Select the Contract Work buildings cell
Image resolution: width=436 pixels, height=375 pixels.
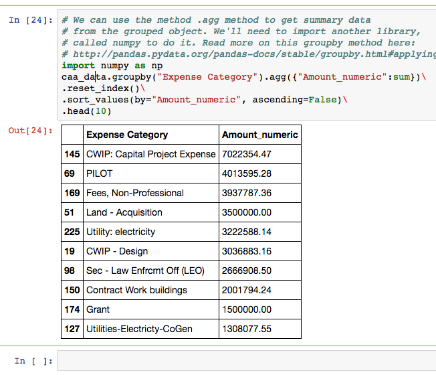tap(151, 290)
